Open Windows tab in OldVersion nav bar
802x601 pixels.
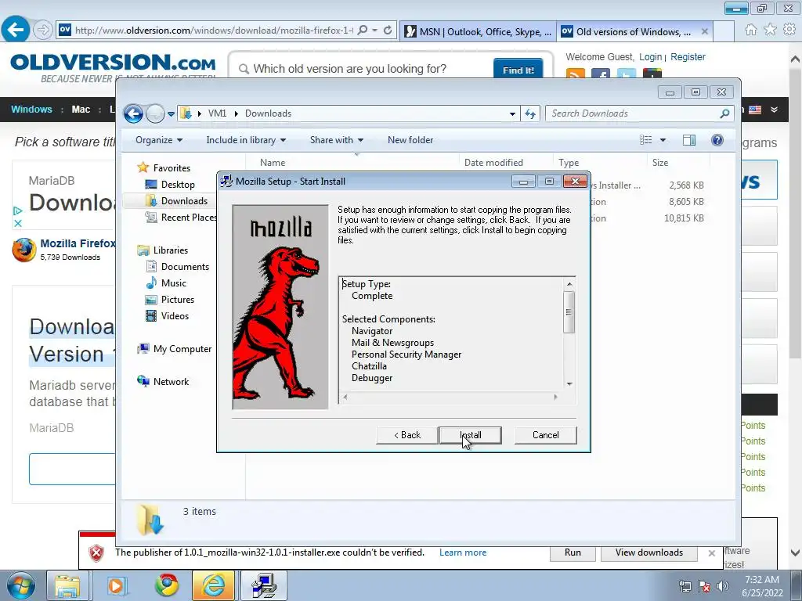click(31, 110)
